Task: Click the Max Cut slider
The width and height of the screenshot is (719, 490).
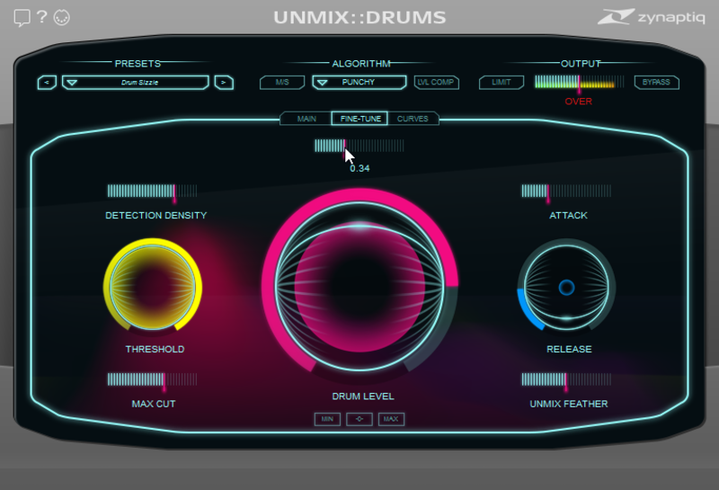Action: click(152, 379)
